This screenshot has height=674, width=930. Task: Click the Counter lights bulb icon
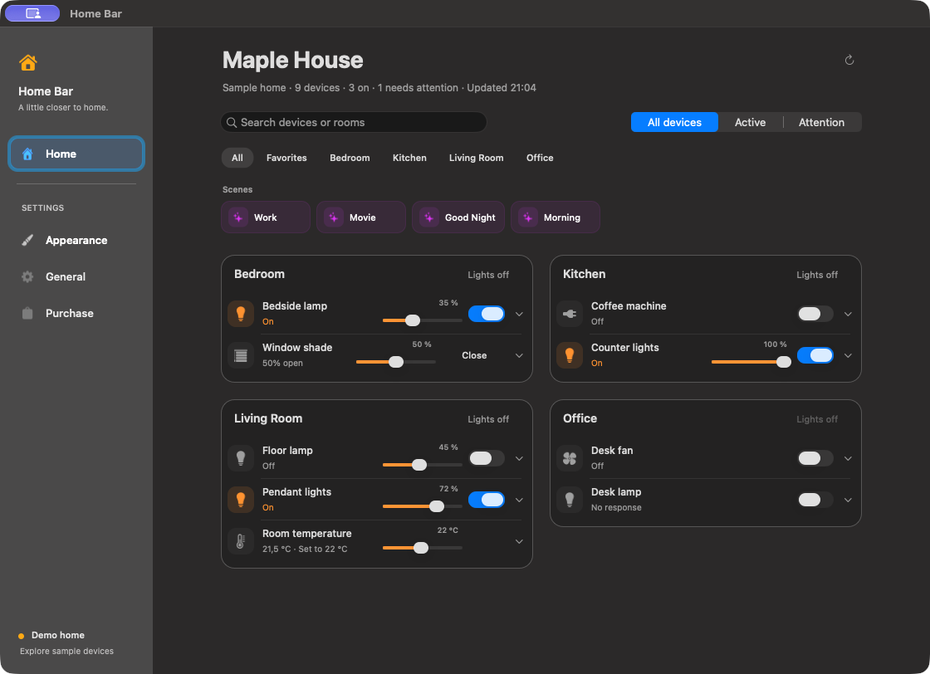[x=570, y=355]
